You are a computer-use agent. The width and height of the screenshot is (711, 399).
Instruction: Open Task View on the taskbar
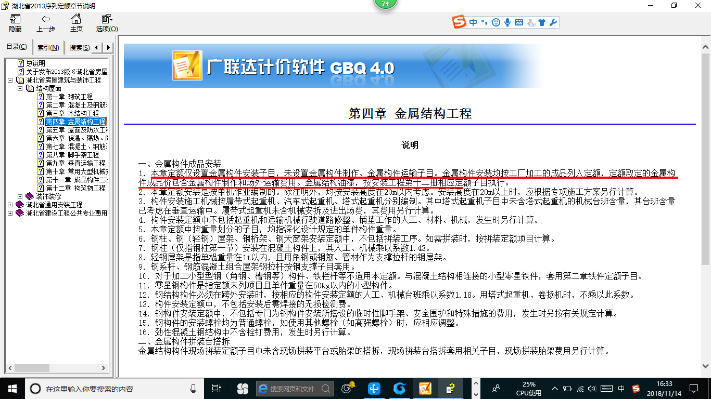[x=217, y=388]
